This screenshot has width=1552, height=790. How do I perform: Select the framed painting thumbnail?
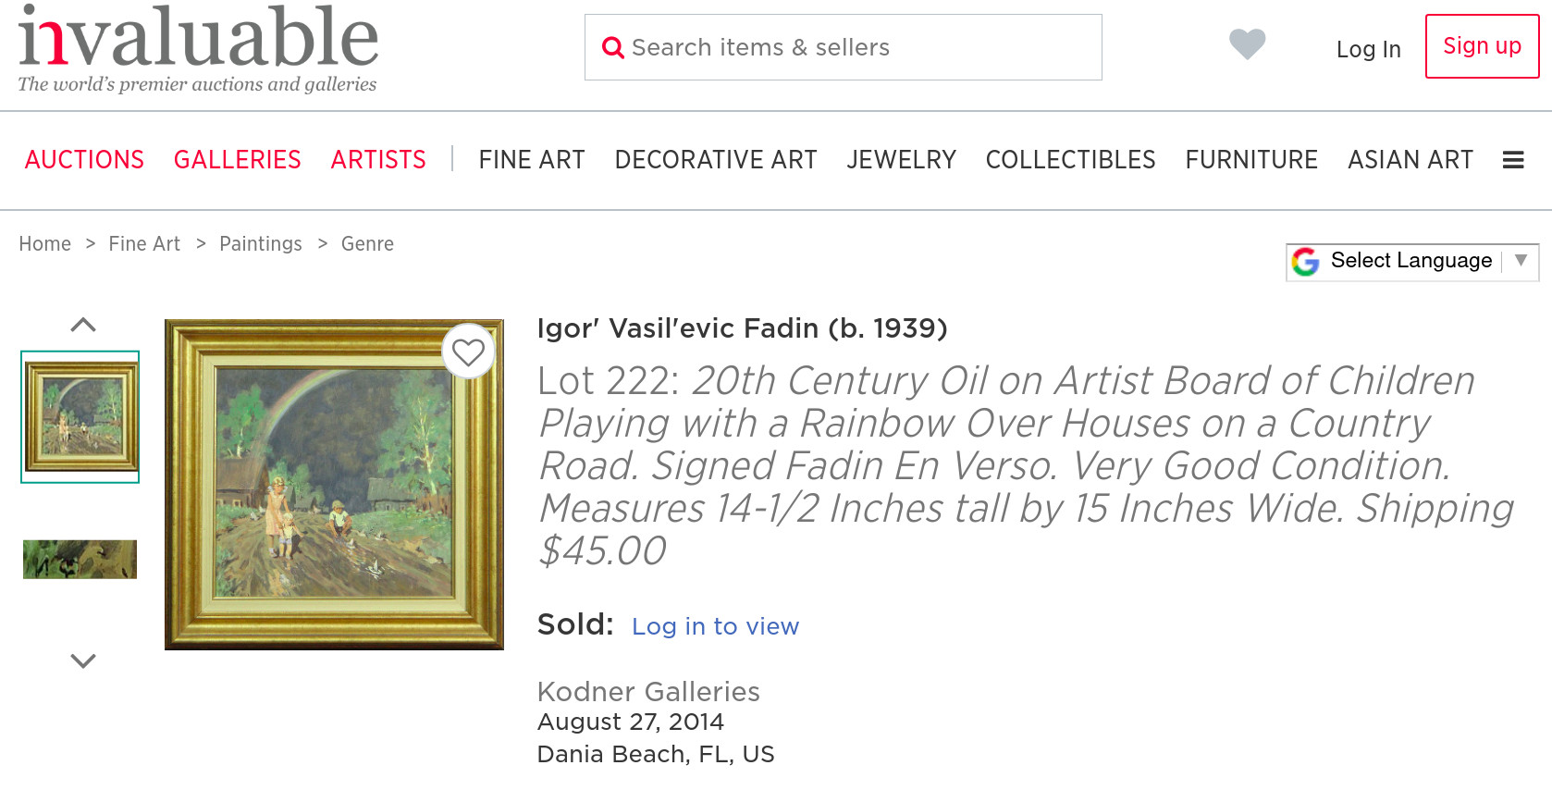point(80,416)
